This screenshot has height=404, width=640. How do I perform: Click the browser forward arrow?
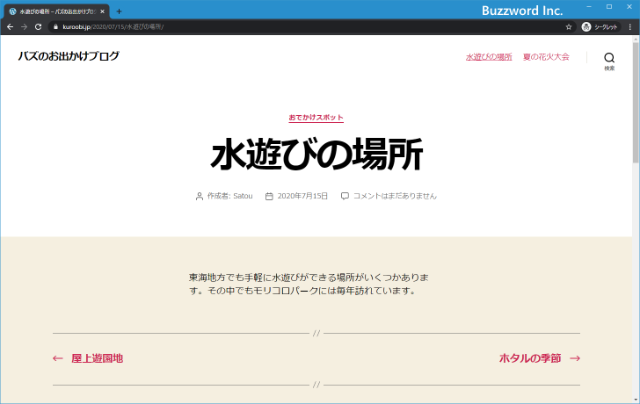[x=24, y=27]
